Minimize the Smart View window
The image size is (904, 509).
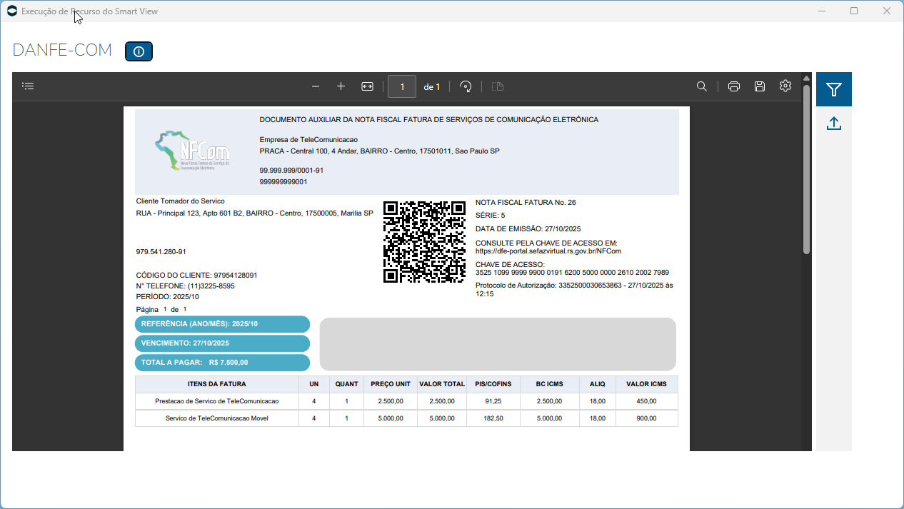click(x=822, y=11)
